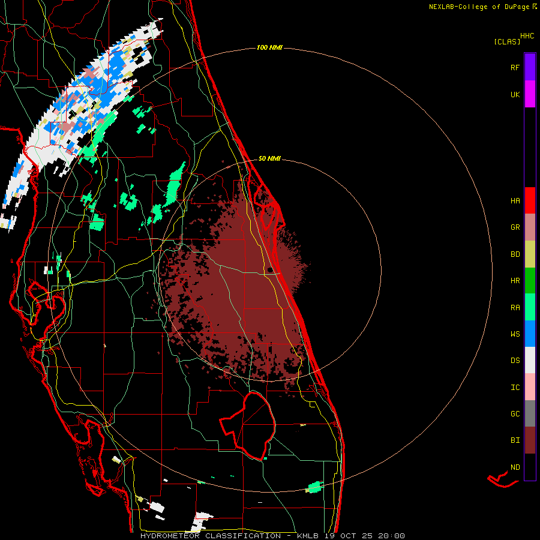
Task: Click the GC gray legend swatch
Action: [530, 413]
